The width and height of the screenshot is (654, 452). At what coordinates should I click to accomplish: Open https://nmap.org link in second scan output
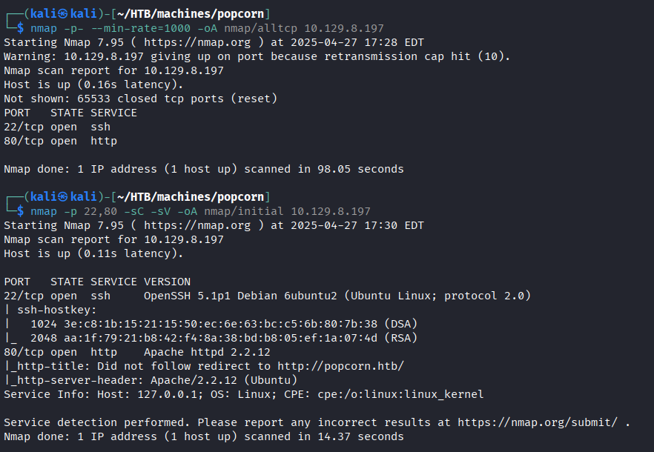(x=197, y=225)
